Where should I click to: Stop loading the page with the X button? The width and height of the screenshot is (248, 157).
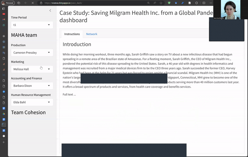33,3
